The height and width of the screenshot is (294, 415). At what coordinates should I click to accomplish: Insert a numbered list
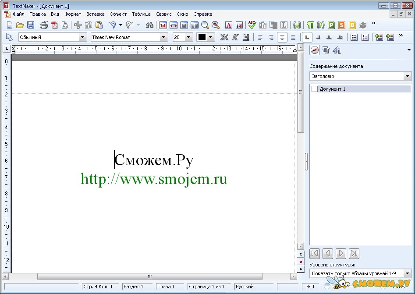pyautogui.click(x=365, y=37)
